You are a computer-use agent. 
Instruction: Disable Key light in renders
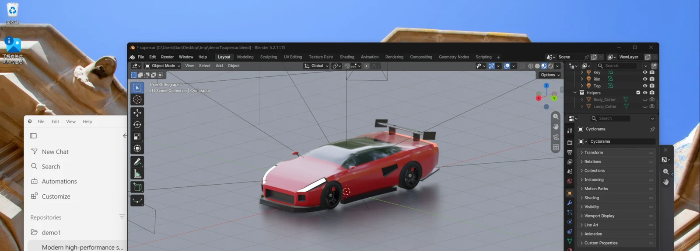point(652,72)
